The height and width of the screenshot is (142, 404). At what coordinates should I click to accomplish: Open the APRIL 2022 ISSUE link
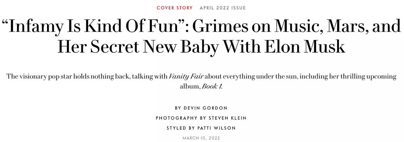[x=223, y=8]
